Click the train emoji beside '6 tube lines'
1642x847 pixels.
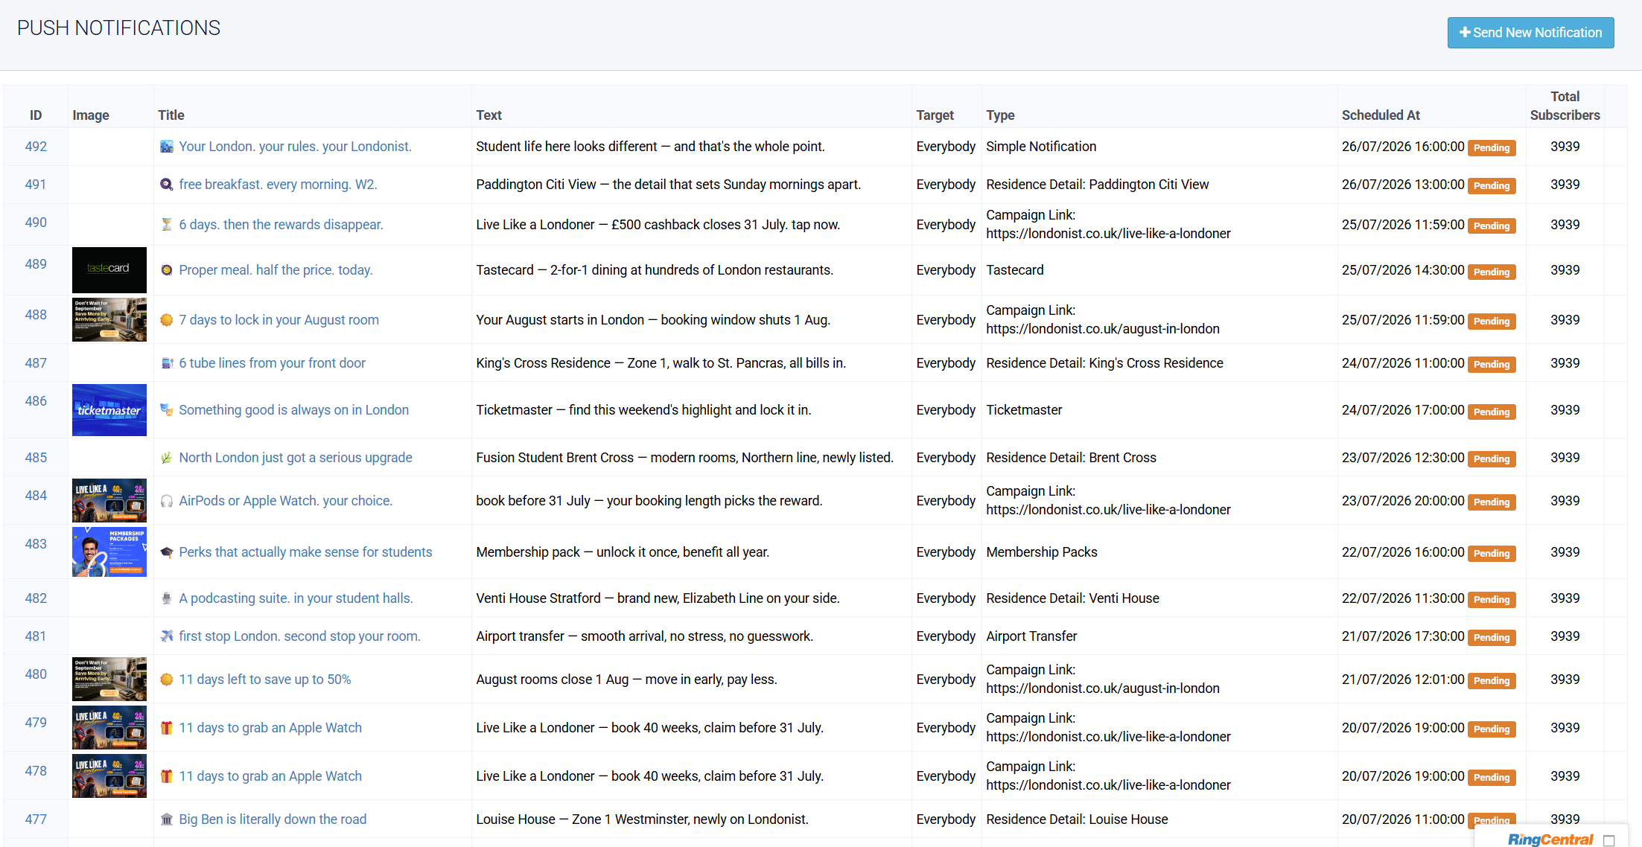coord(167,363)
